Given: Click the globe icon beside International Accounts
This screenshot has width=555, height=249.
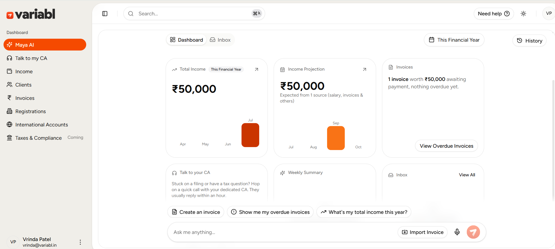Looking at the screenshot, I should pos(9,124).
